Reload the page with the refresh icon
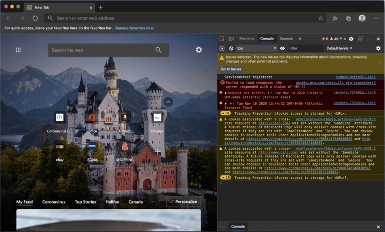This screenshot has height=232, width=385. tap(35, 18)
